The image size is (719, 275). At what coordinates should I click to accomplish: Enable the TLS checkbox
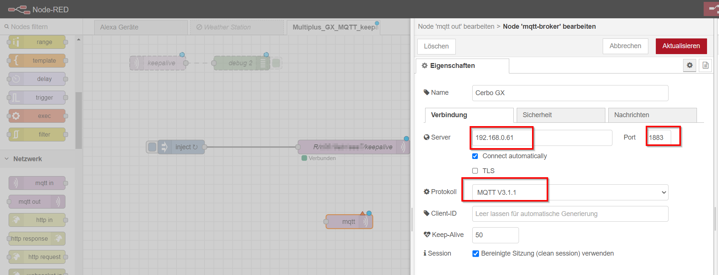coord(475,171)
